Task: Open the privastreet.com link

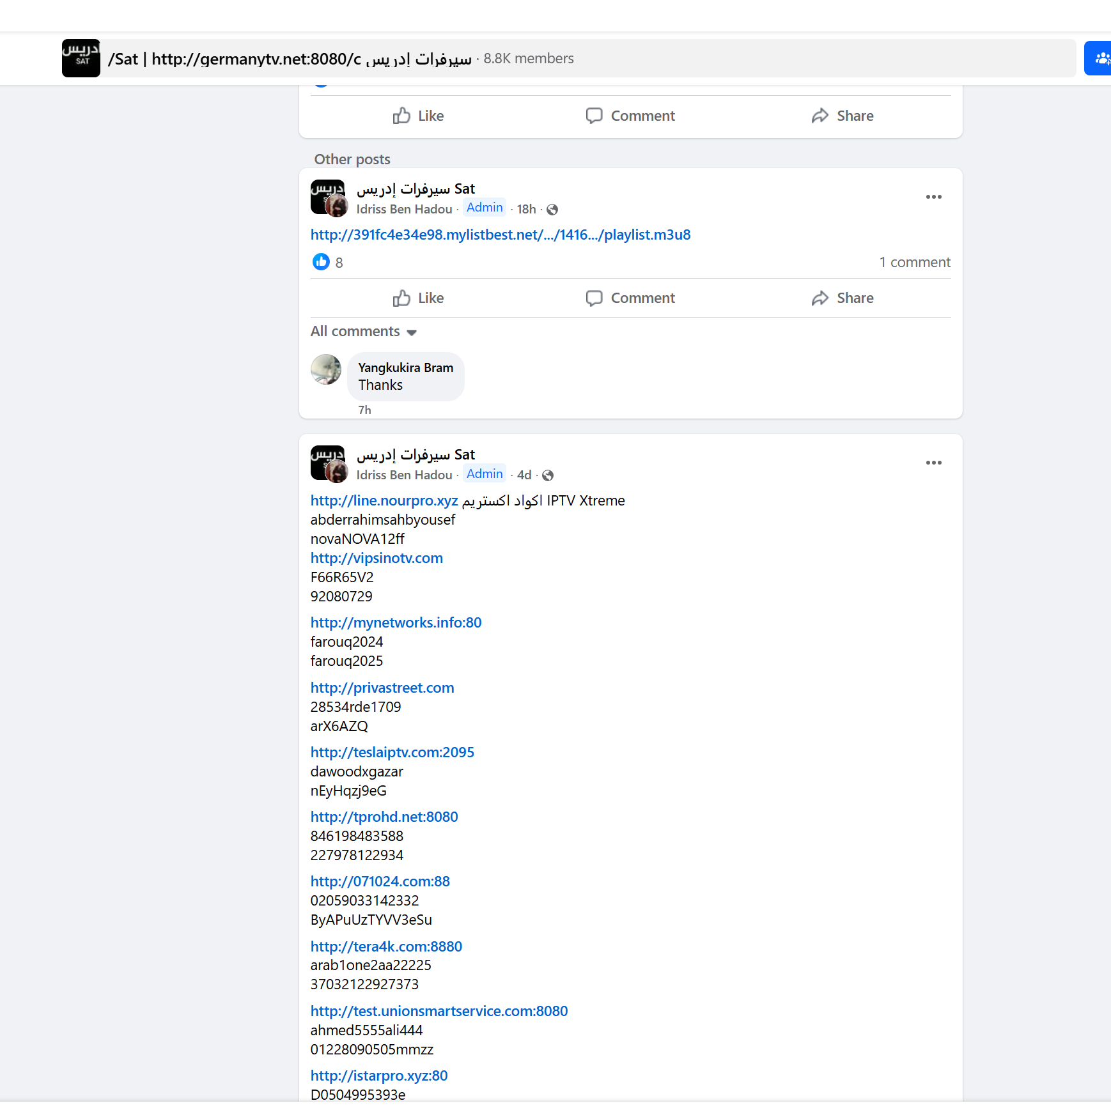Action: tap(382, 688)
